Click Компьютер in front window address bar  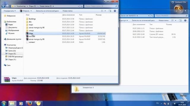[x=21, y=6]
